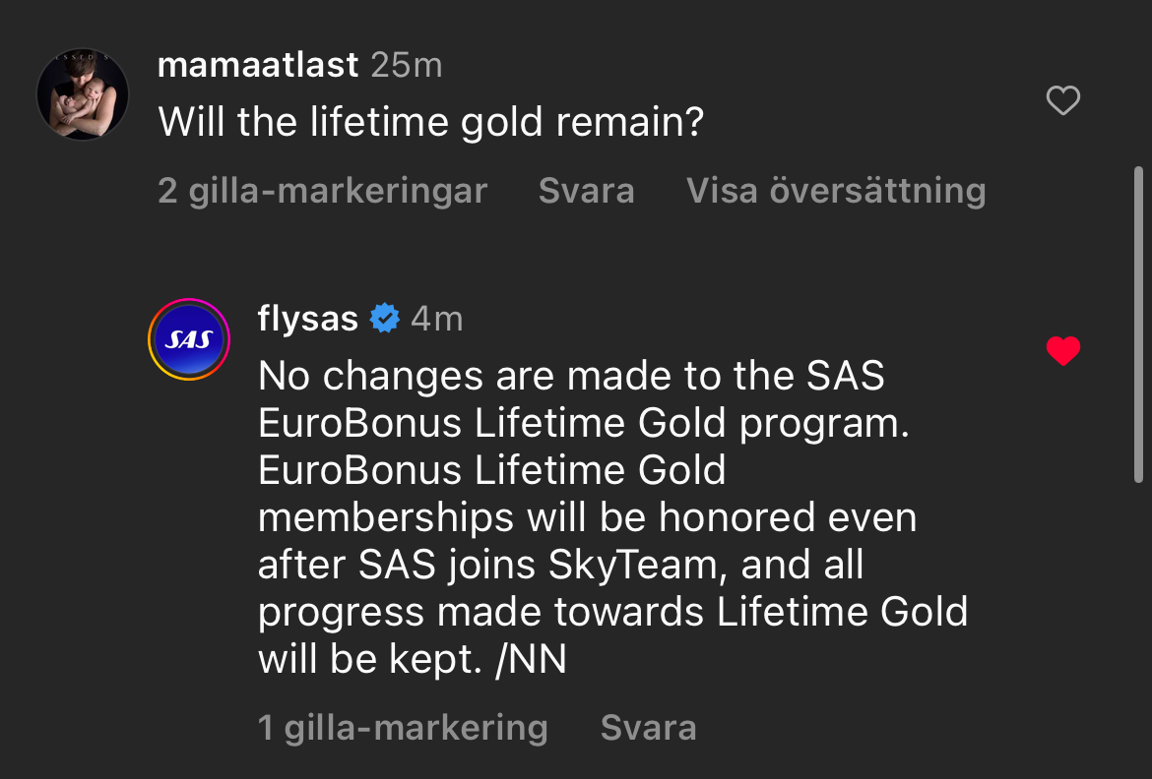
Task: Click the blue verified badge beside flysas
Action: (x=384, y=319)
